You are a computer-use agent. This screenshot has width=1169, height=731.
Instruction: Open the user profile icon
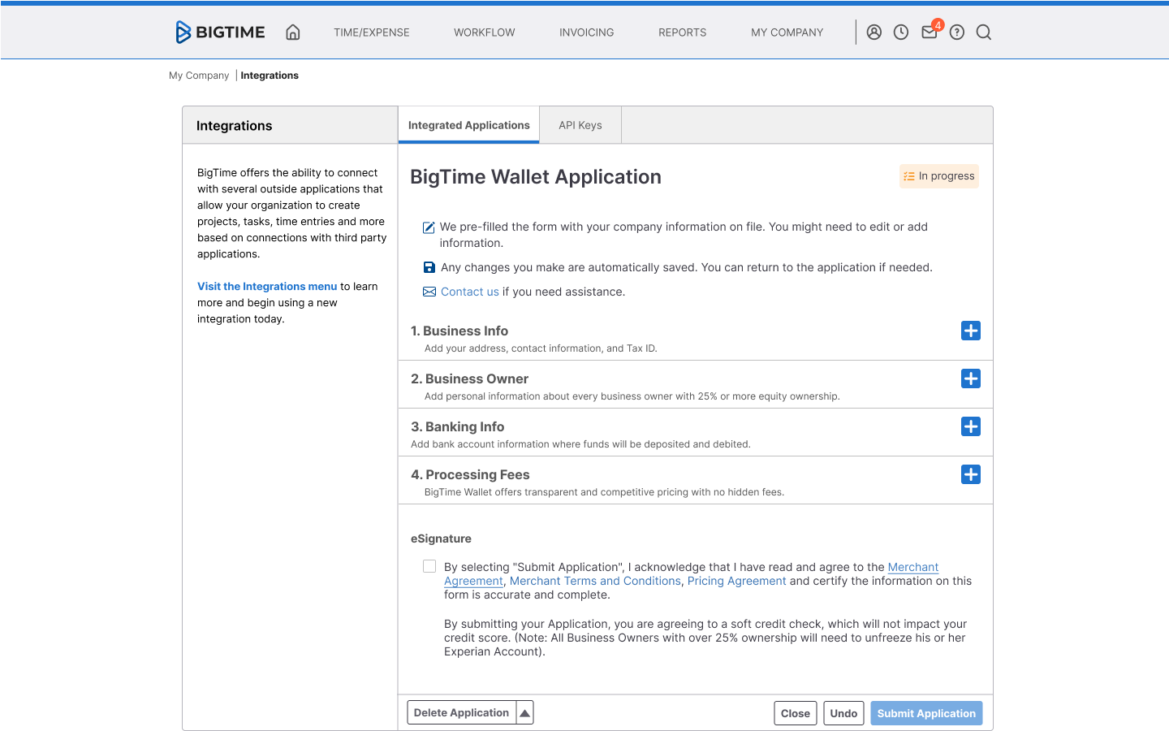(874, 32)
